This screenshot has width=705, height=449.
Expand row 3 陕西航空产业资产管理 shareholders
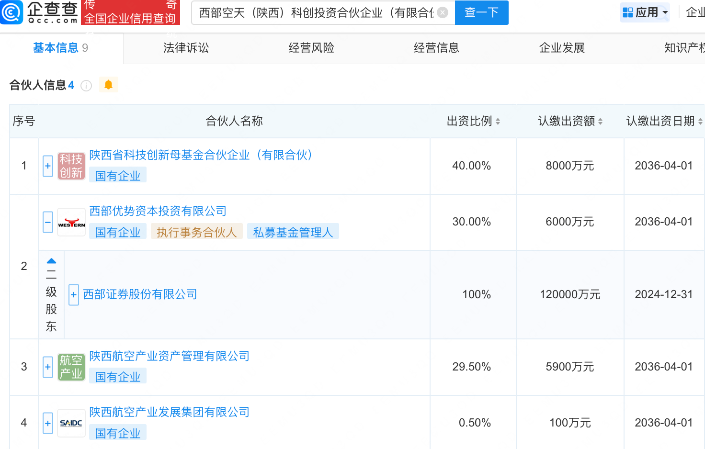(x=48, y=367)
